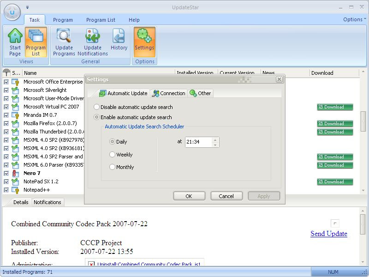Sort the list by the Download column header
The image size is (369, 277).
(334, 73)
